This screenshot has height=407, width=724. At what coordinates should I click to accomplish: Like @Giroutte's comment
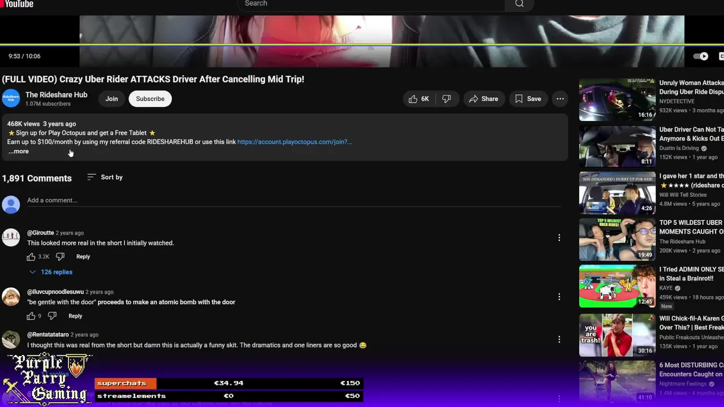[31, 257]
